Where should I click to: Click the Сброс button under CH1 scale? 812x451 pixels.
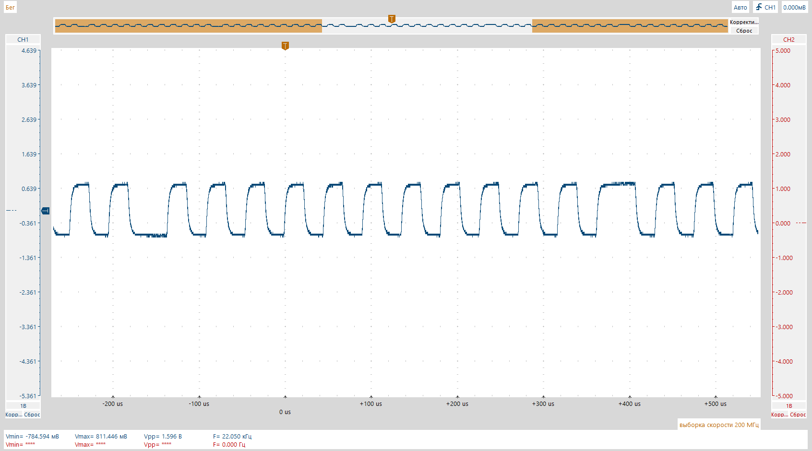pyautogui.click(x=32, y=415)
